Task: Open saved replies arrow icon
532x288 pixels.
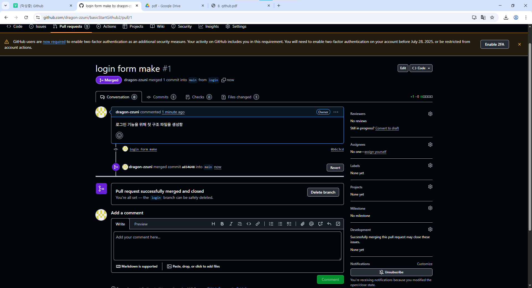Action: (x=329, y=224)
